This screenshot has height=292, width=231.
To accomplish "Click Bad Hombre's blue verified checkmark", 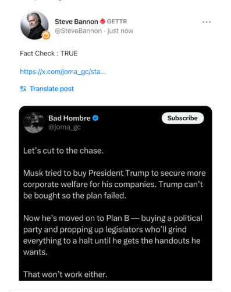I will (95, 118).
